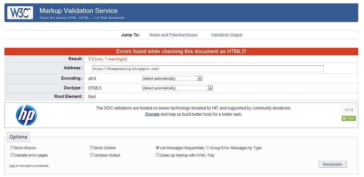Open the Help link for options
364x177 pixels.
click(x=12, y=166)
